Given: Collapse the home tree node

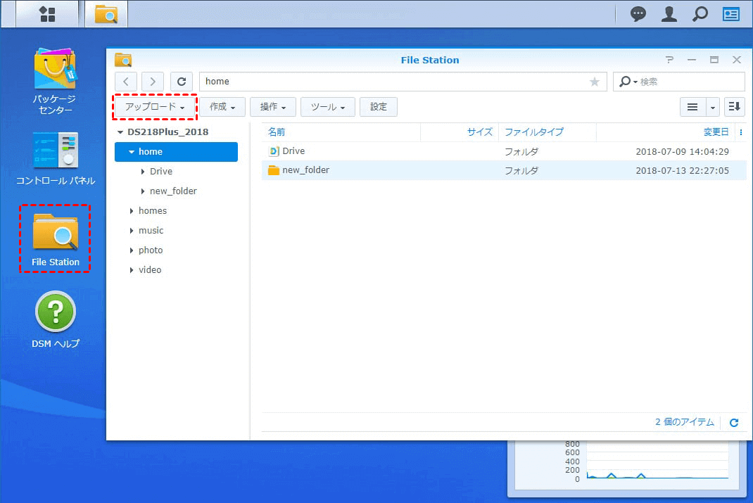Looking at the screenshot, I should tap(131, 152).
